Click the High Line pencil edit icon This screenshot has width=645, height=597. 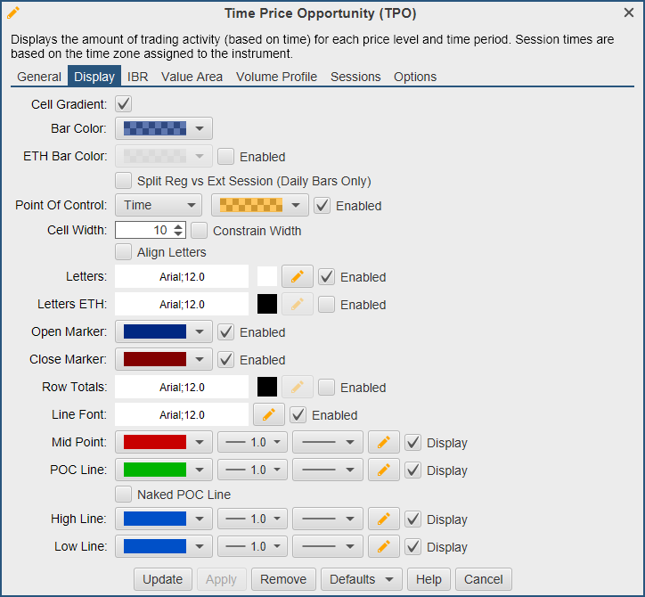click(383, 519)
